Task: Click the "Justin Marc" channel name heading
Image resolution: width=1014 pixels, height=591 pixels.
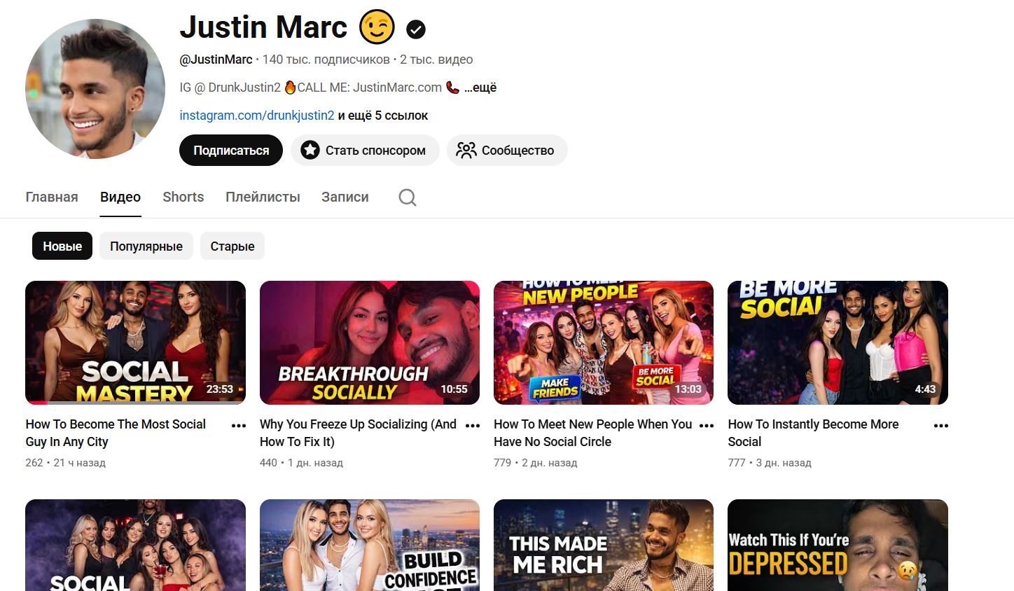Action: [x=263, y=27]
